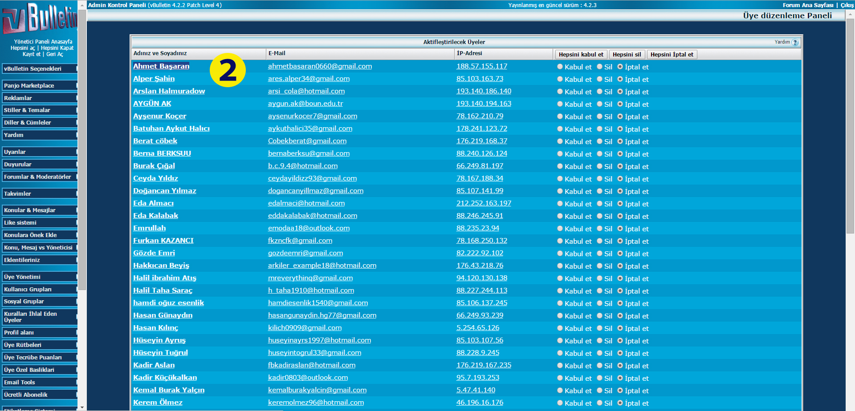This screenshot has width=855, height=411.
Task: Choose Sil option for Berna BERKSUU
Action: pyautogui.click(x=599, y=154)
